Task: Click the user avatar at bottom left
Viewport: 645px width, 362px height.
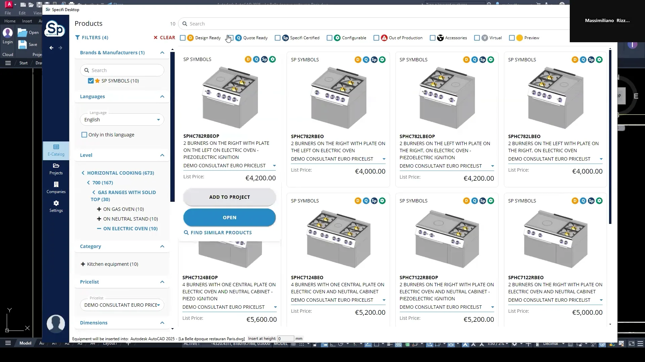Action: [x=56, y=323]
